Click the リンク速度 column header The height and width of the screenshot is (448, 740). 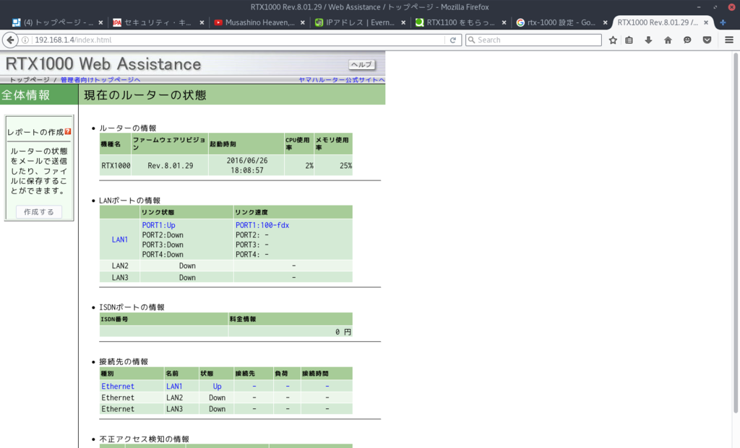click(293, 212)
